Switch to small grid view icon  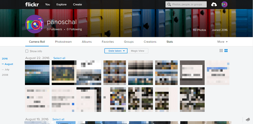click(221, 51)
